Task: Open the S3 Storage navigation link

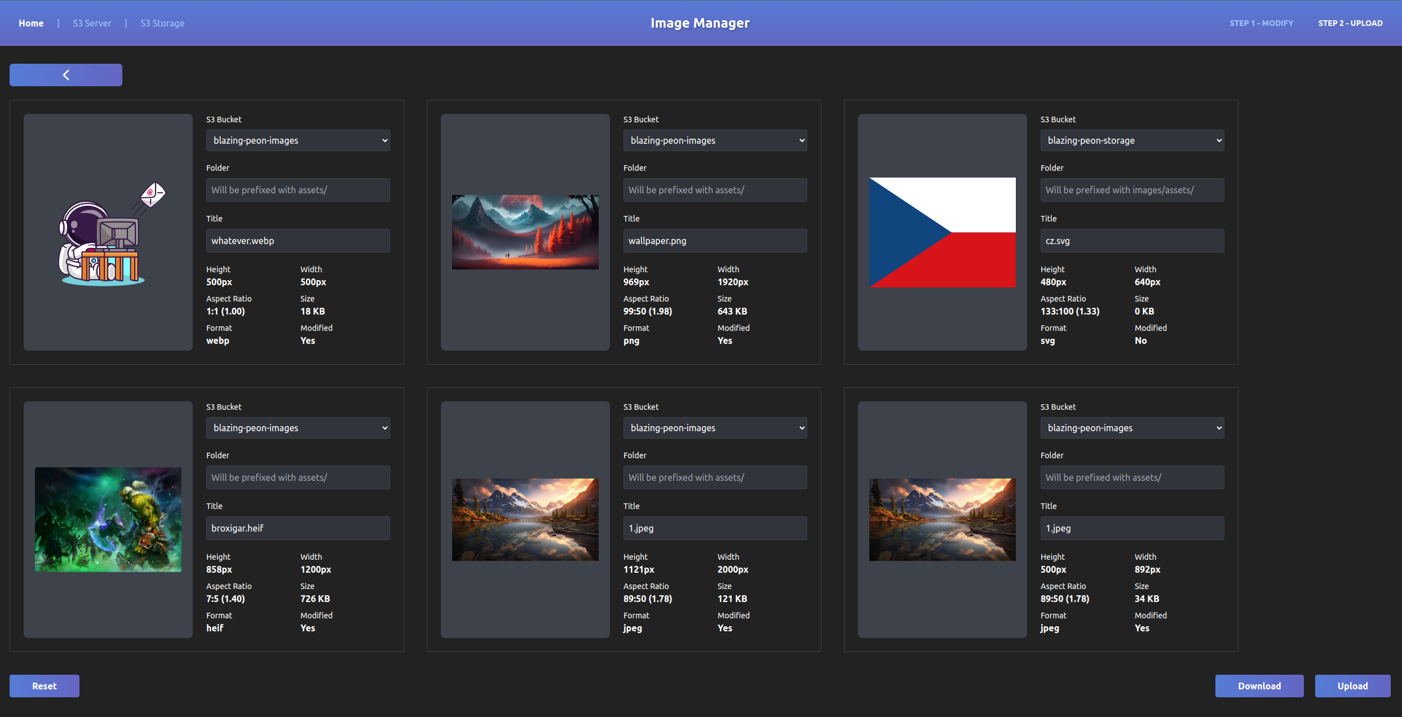Action: point(162,23)
